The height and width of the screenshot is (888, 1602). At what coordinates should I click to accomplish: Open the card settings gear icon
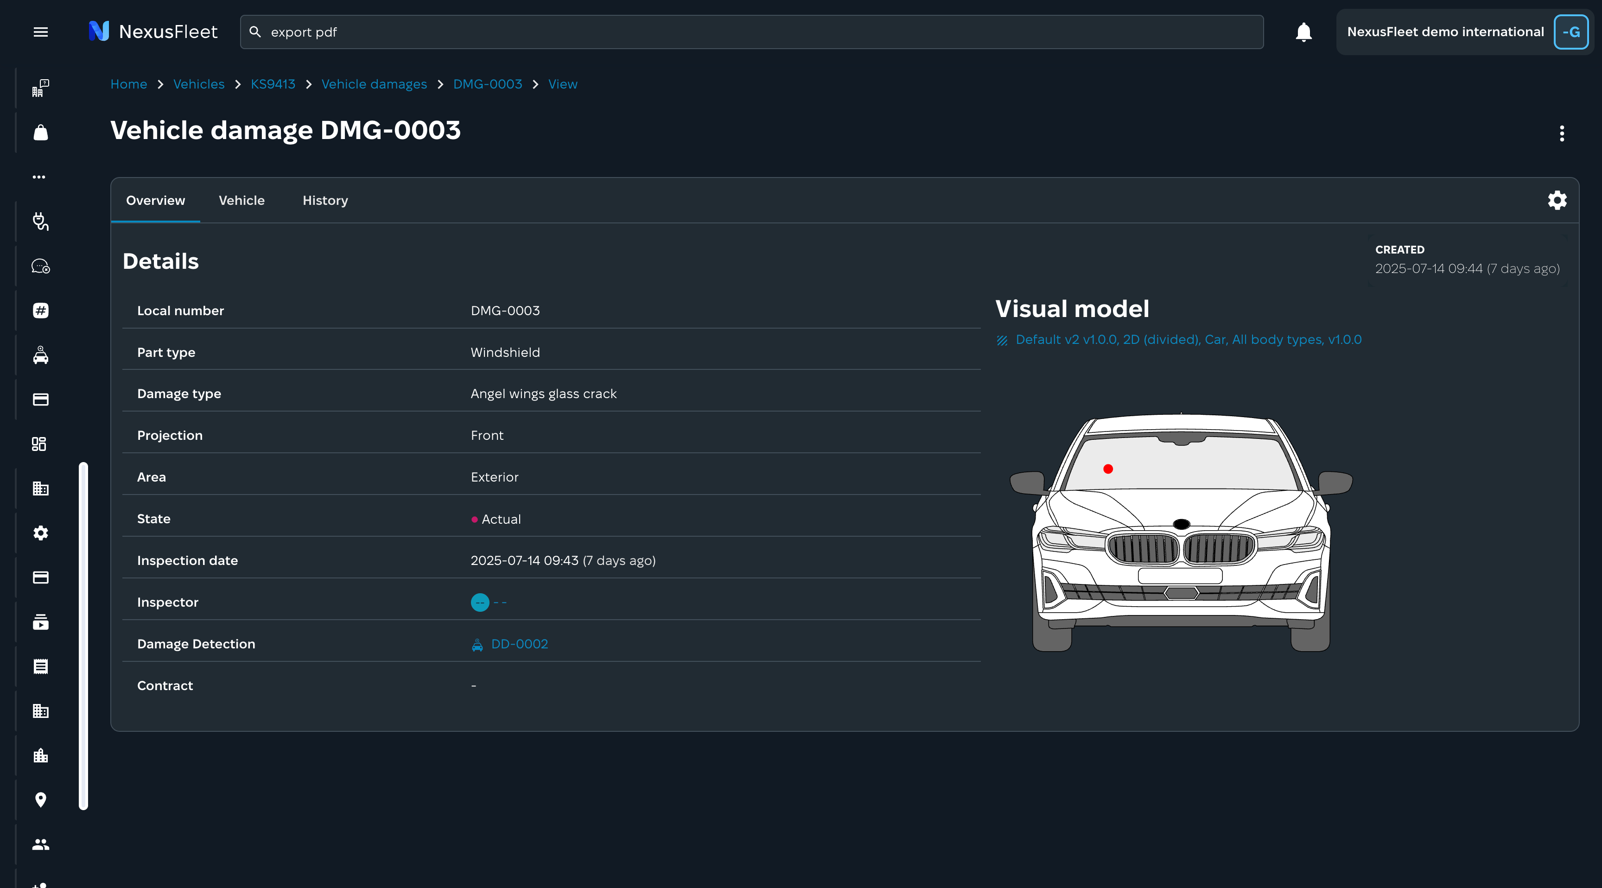[x=1557, y=200]
